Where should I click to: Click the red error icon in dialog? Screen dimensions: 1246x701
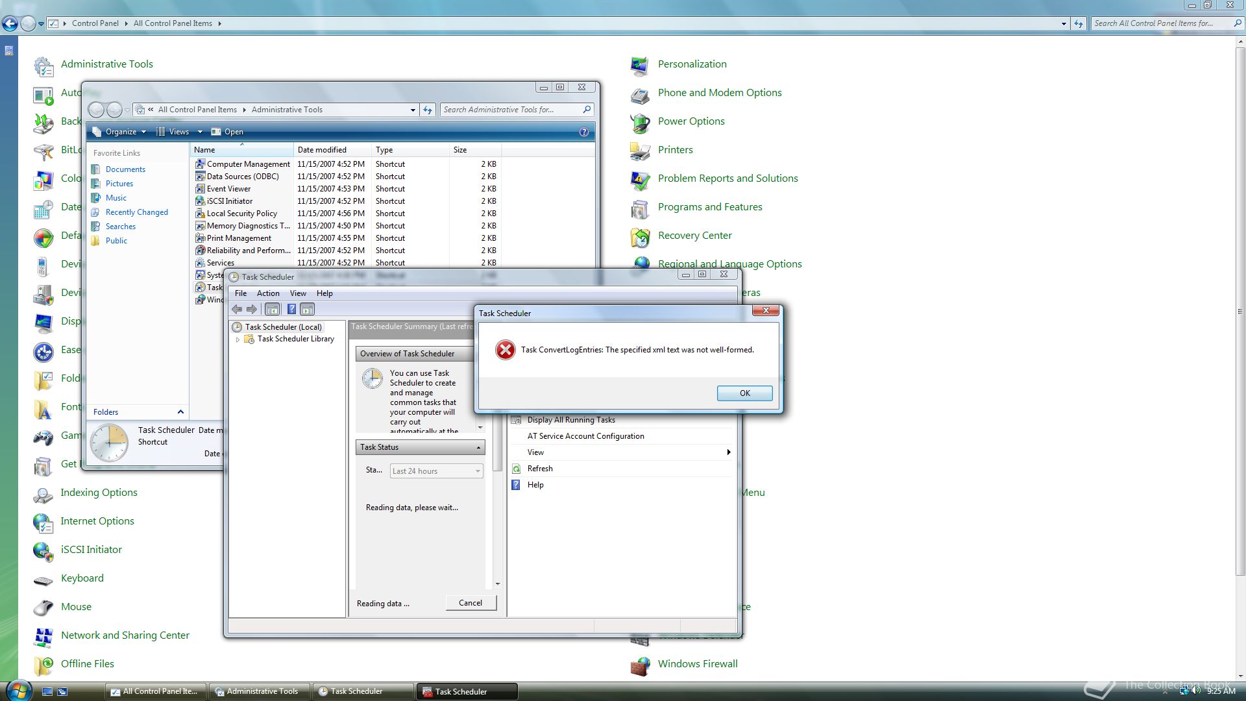coord(505,350)
